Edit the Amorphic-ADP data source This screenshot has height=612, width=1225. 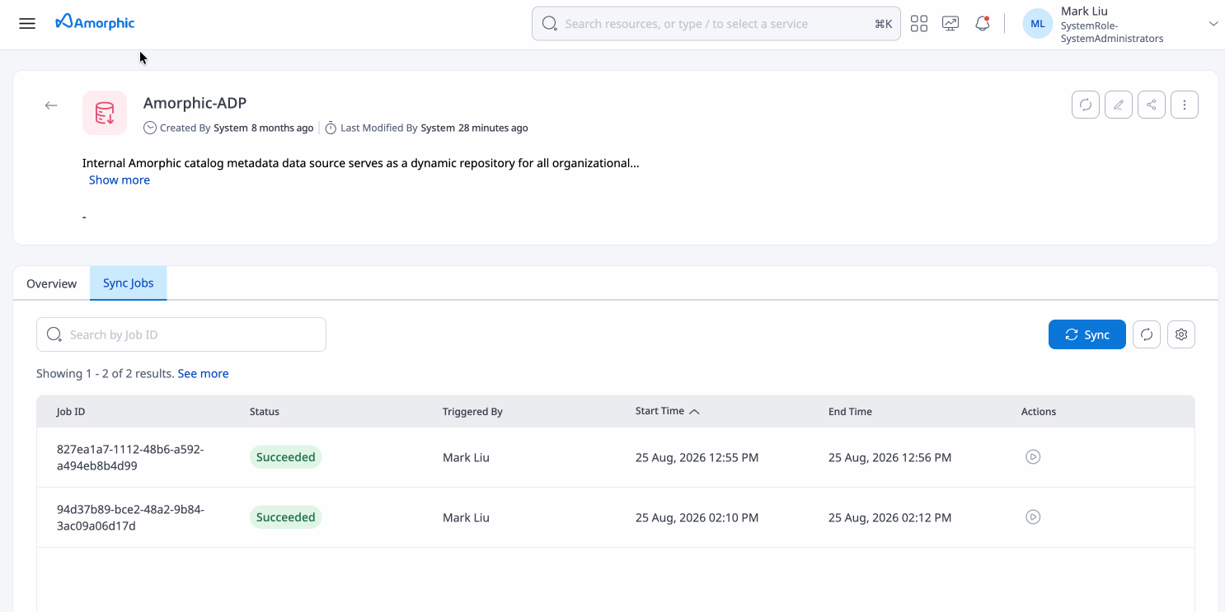[x=1119, y=105]
